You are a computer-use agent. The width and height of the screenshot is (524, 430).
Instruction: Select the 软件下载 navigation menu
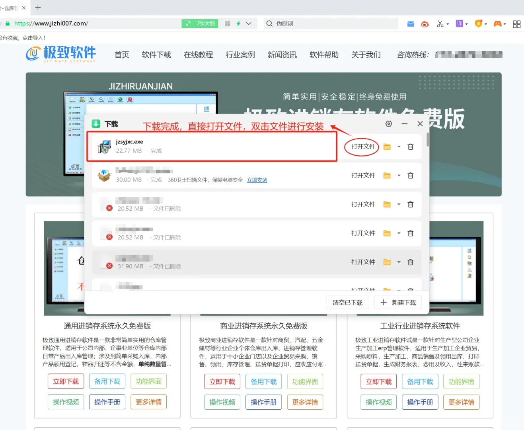(156, 55)
